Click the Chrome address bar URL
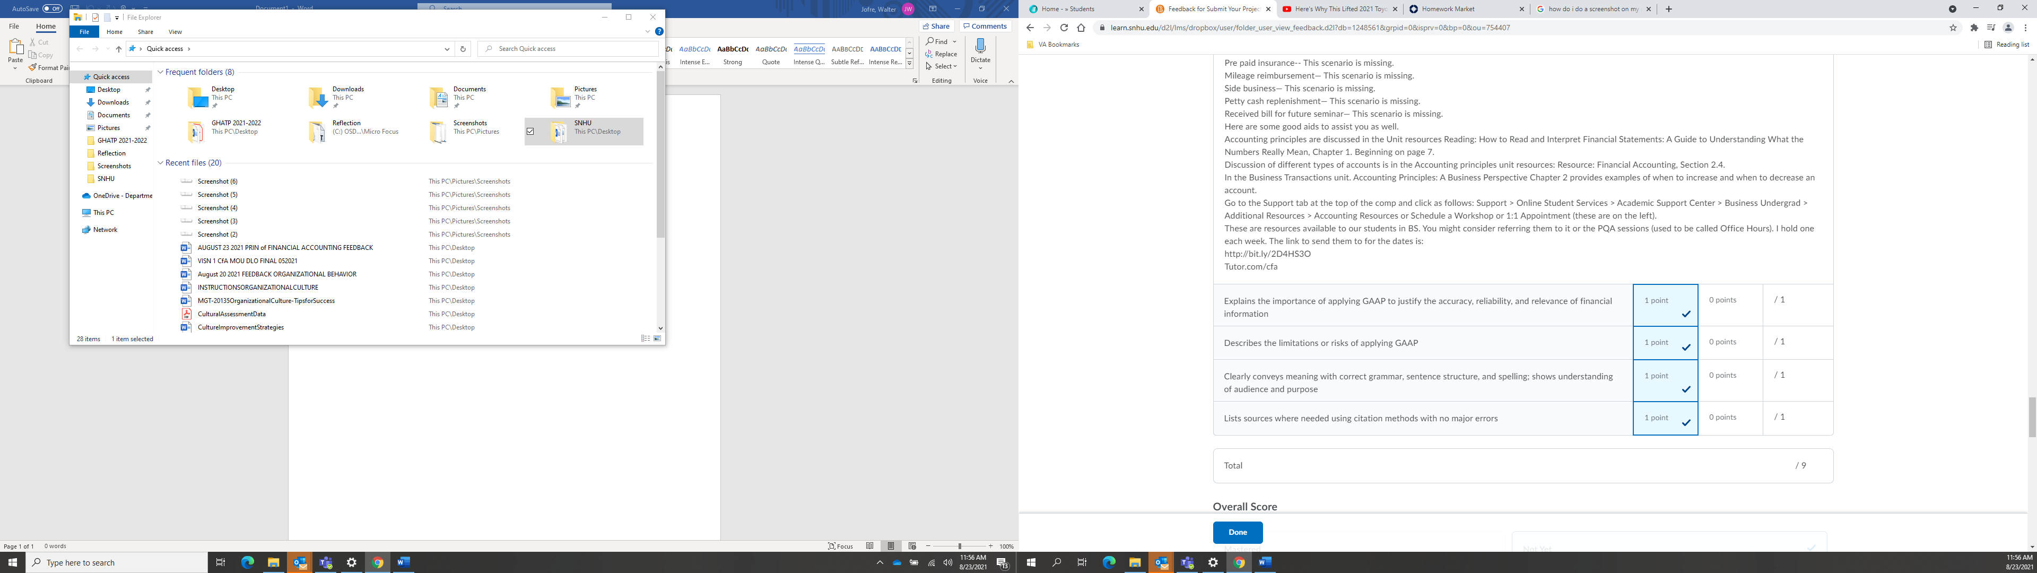Viewport: 2037px width, 573px height. click(x=1310, y=28)
